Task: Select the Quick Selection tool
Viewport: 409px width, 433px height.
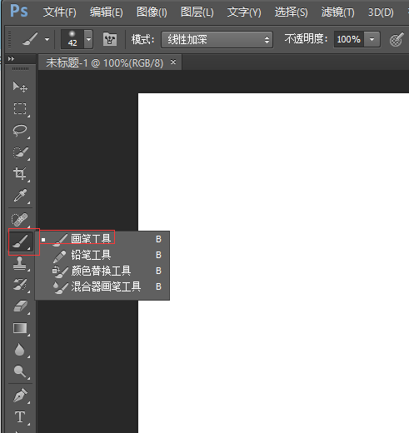Action: [20, 152]
